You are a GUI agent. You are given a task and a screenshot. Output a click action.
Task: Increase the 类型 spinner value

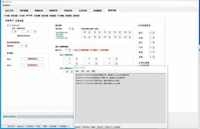pyautogui.click(x=15, y=31)
